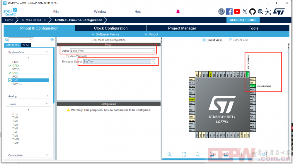This screenshot has height=164, width=293.
Task: Open the Window menu
Action: pos(100,12)
